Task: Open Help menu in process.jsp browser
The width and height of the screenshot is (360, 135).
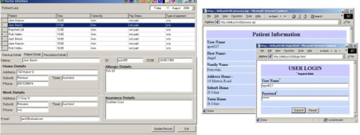Action: 258,16
